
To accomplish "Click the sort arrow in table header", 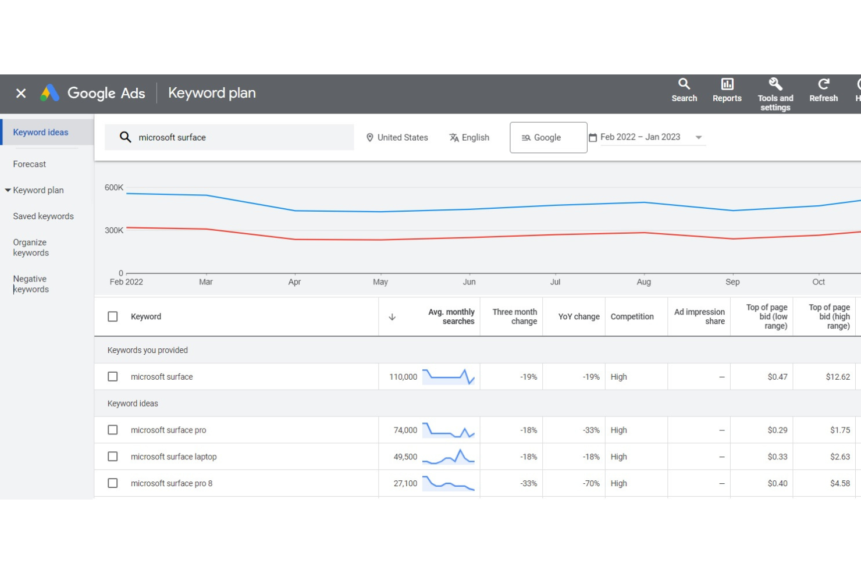I will pos(392,317).
